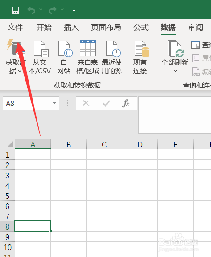Click the 获取数据 database icon
The image size is (211, 257).
(x=16, y=48)
